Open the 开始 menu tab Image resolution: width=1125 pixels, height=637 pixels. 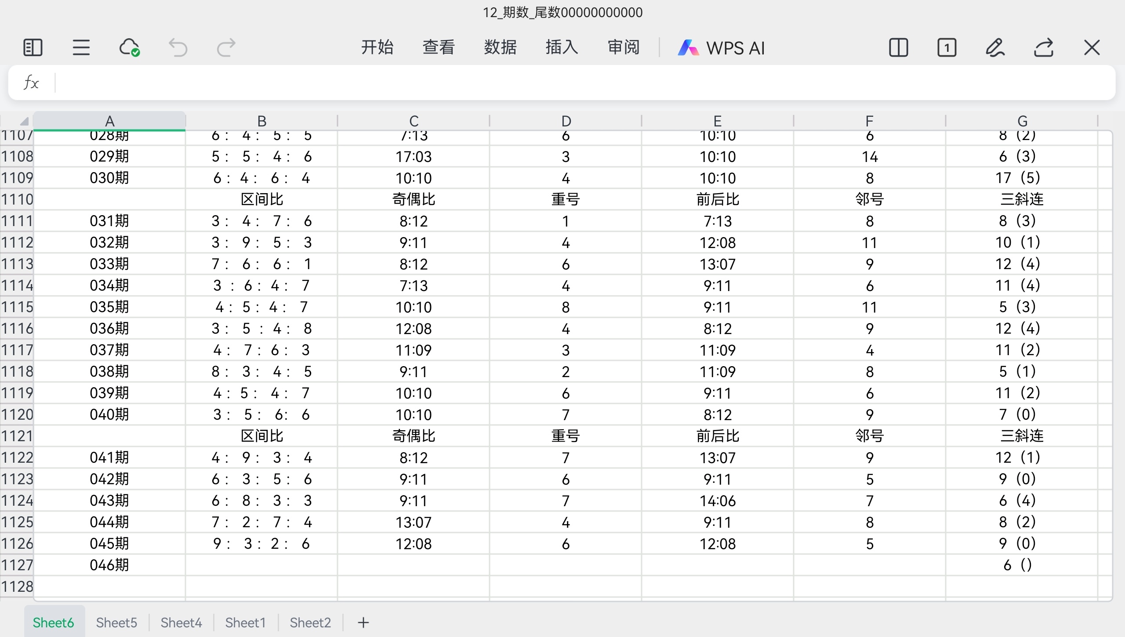pyautogui.click(x=377, y=47)
